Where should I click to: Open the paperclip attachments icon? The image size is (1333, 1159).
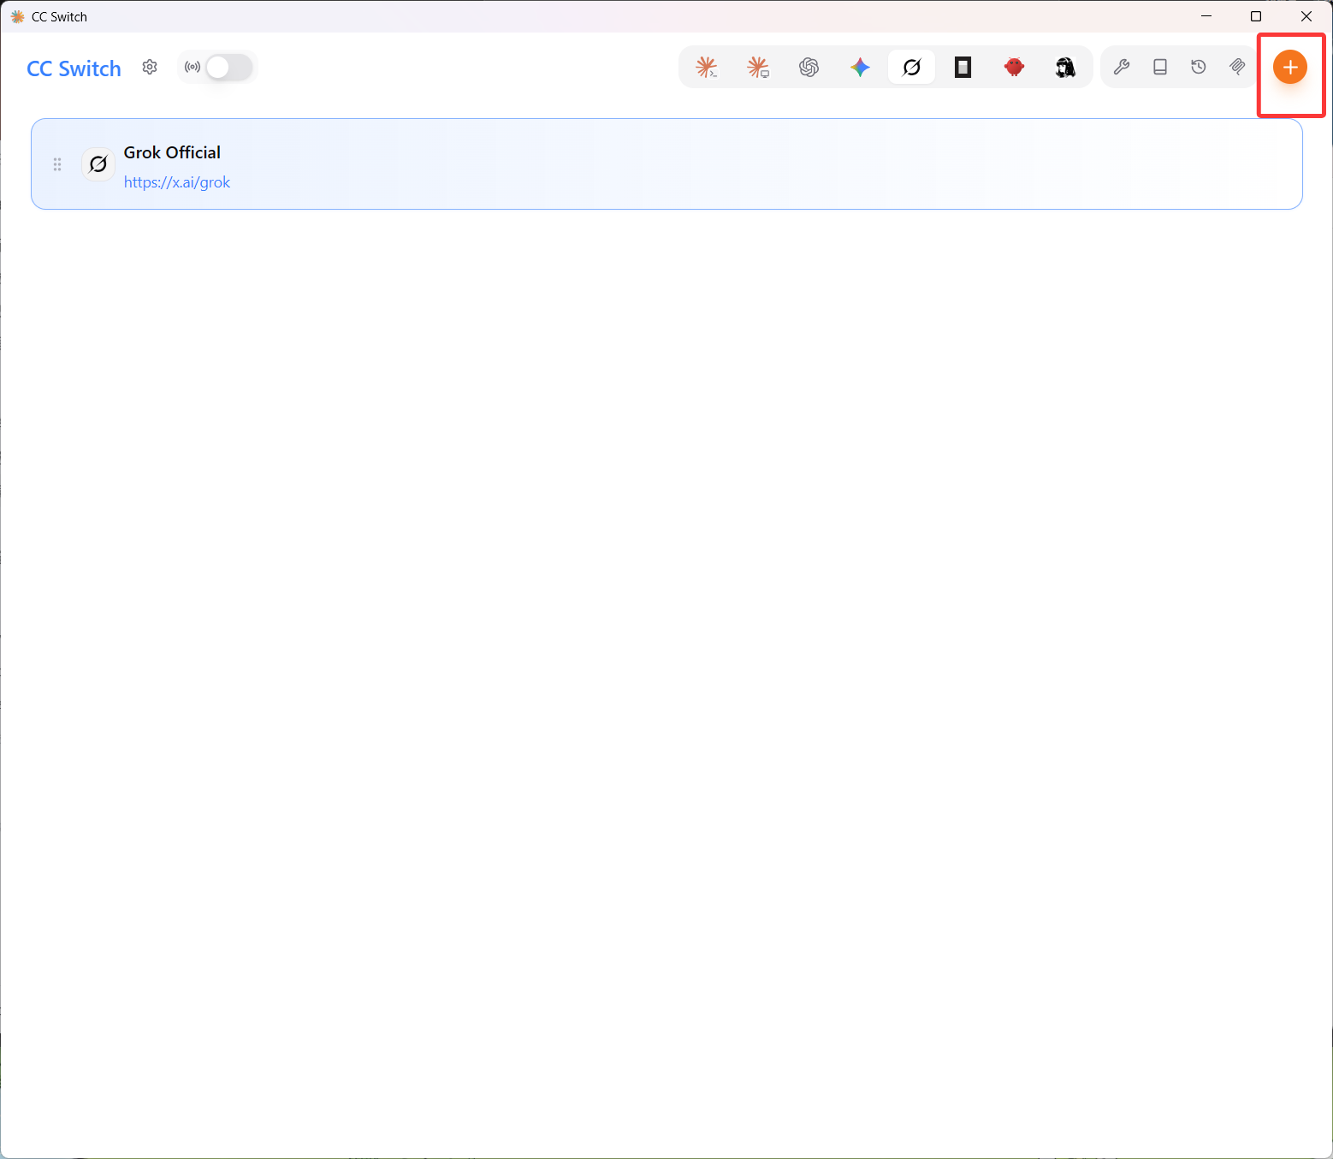(1237, 67)
